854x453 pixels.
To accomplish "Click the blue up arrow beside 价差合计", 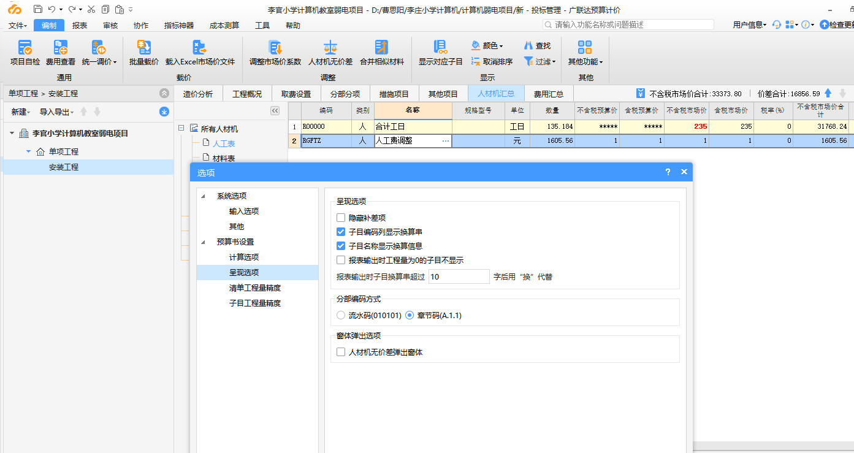I will pyautogui.click(x=828, y=93).
